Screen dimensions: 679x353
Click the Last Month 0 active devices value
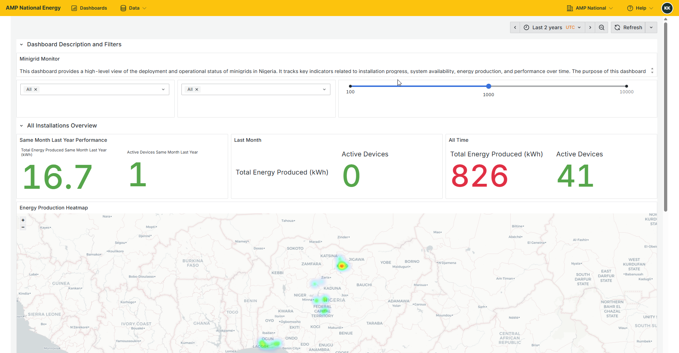(x=351, y=176)
